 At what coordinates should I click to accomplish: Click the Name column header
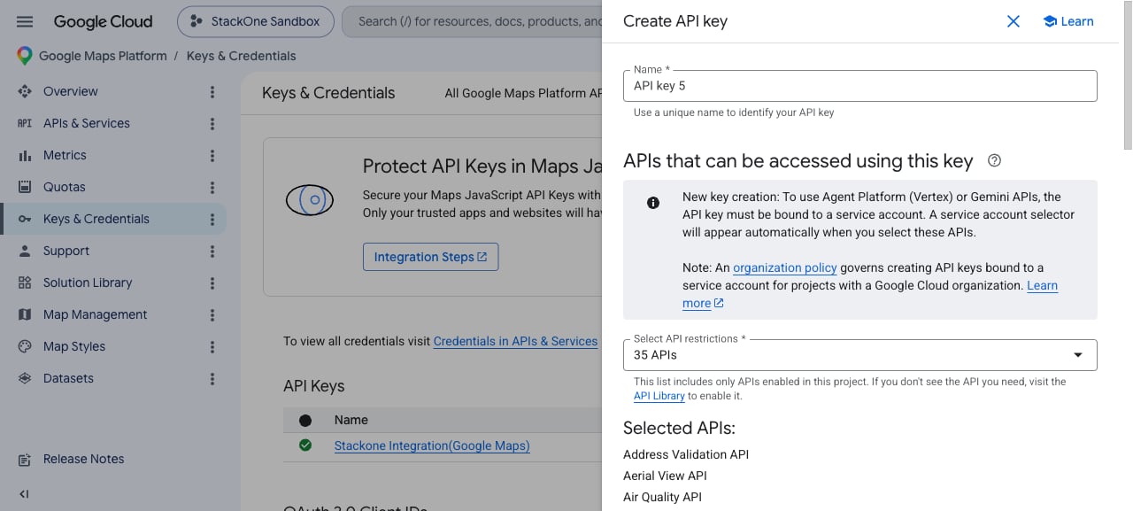tap(351, 420)
